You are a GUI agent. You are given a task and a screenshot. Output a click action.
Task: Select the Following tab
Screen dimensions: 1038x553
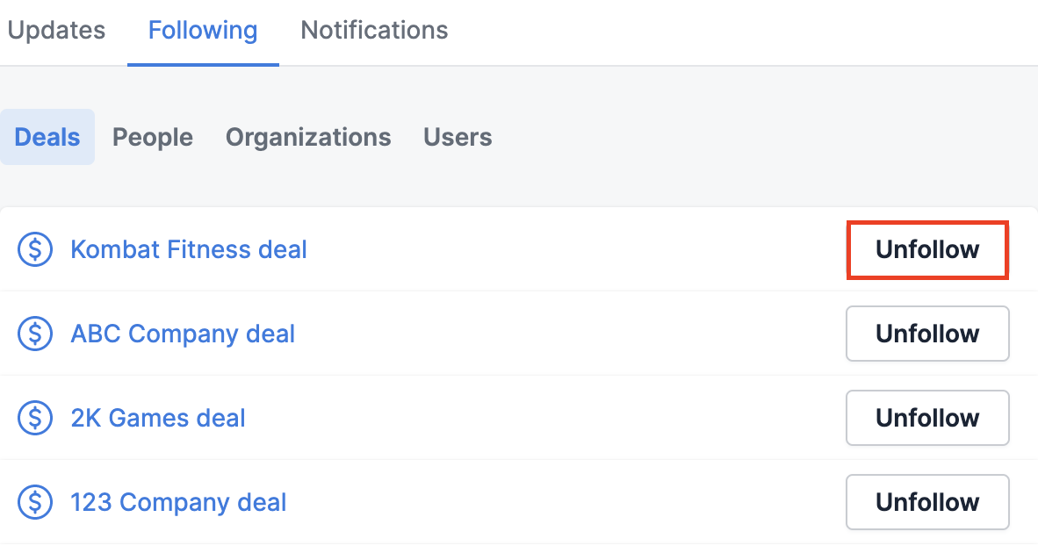pyautogui.click(x=203, y=31)
